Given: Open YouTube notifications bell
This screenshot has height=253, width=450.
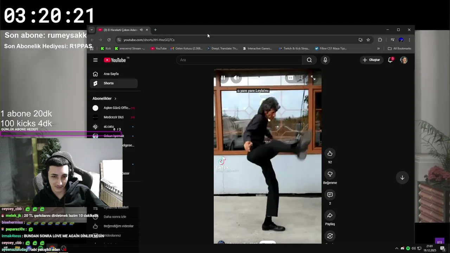Looking at the screenshot, I should [x=390, y=60].
